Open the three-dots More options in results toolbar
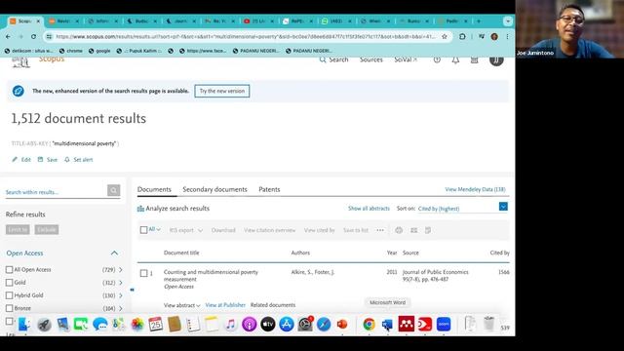 (x=380, y=230)
